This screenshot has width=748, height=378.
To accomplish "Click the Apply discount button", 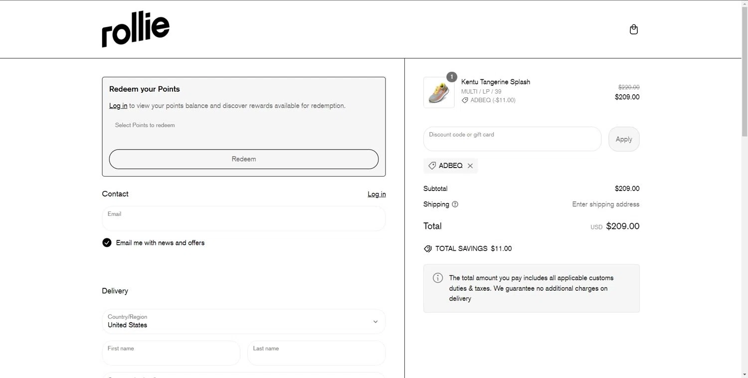I will [x=624, y=139].
